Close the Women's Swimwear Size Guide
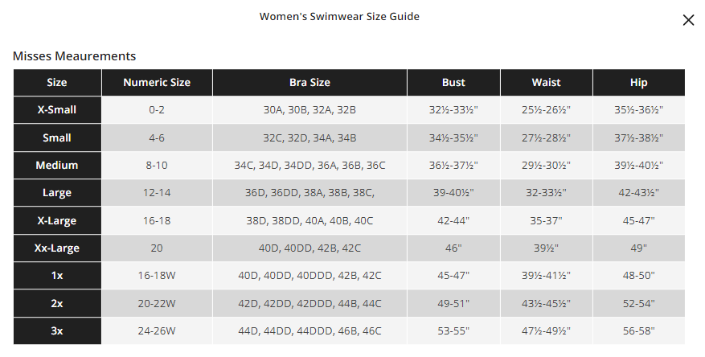 click(688, 20)
